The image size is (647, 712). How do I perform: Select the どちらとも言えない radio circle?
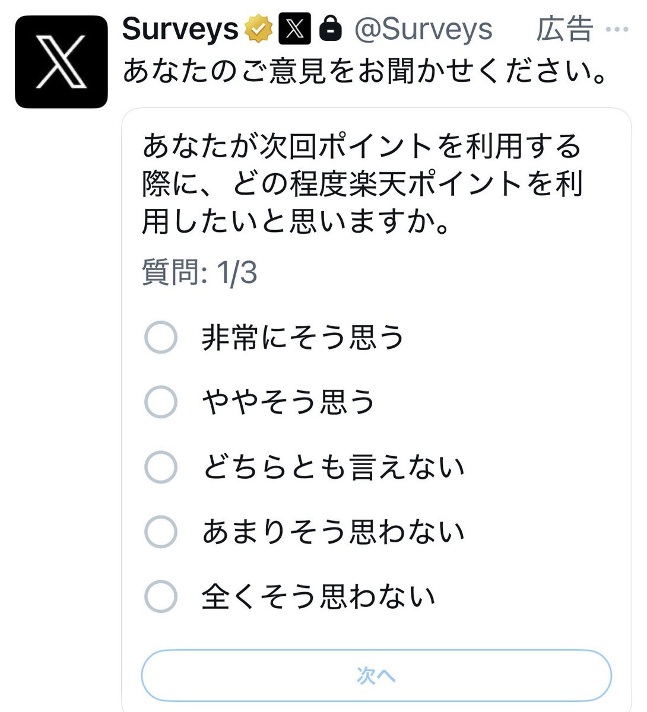click(161, 466)
